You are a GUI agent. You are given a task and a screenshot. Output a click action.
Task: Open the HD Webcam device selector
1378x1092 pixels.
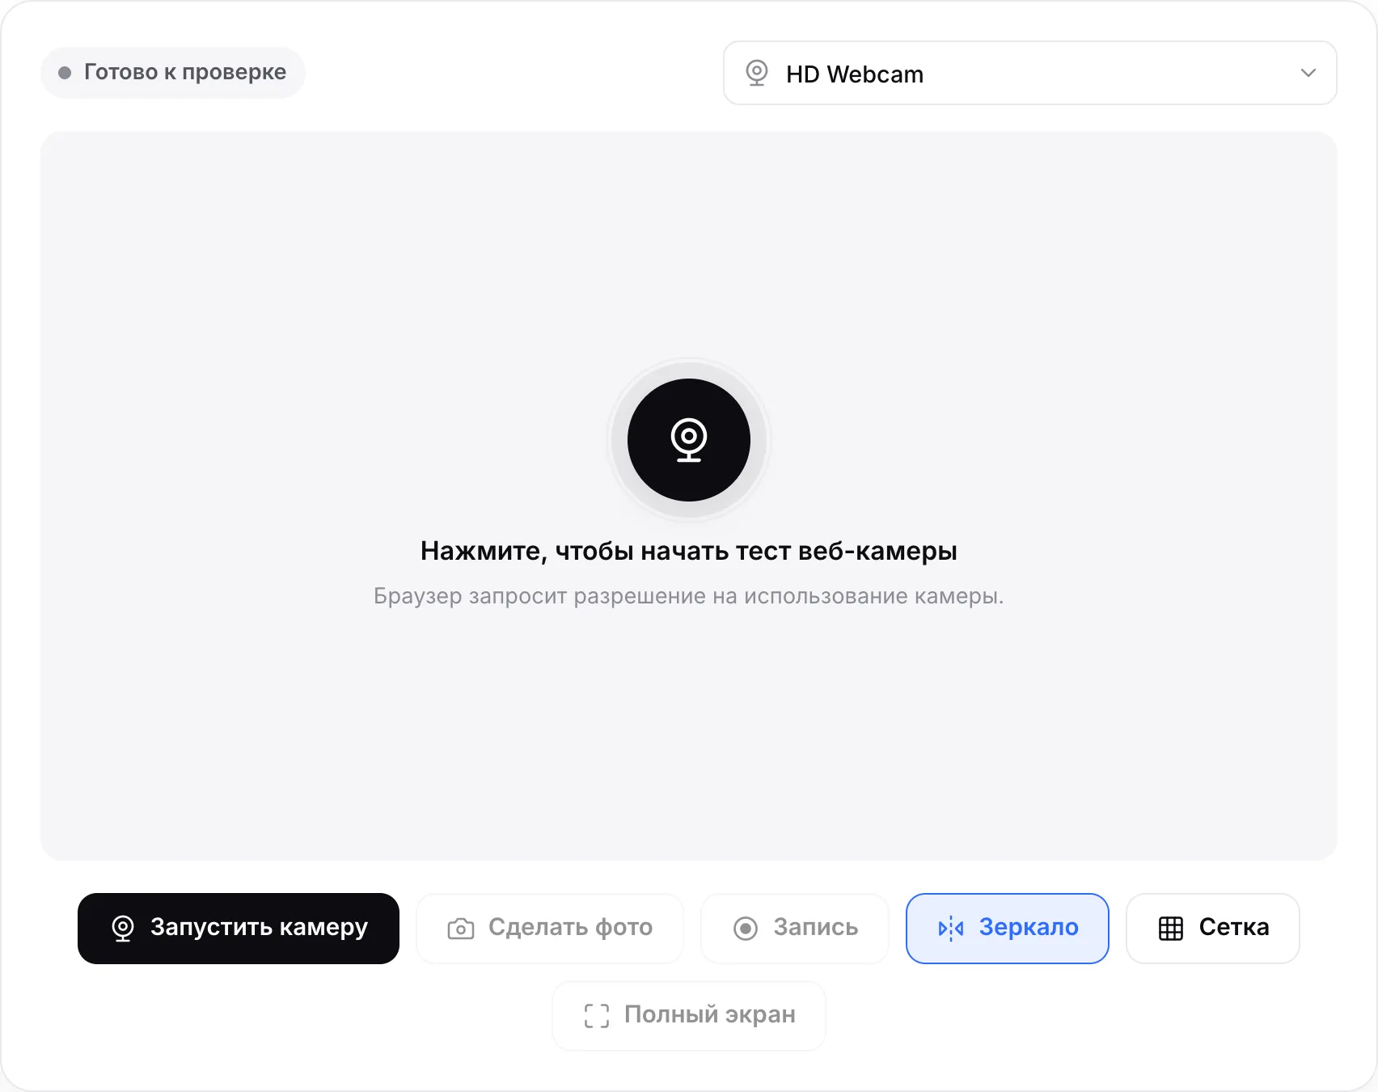[1029, 73]
